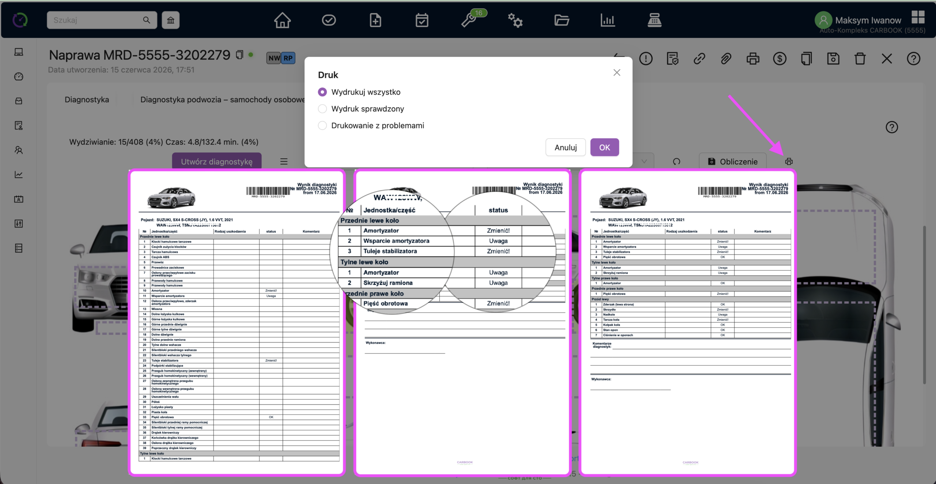Open the sliders settings icon in sidebar

[19, 223]
